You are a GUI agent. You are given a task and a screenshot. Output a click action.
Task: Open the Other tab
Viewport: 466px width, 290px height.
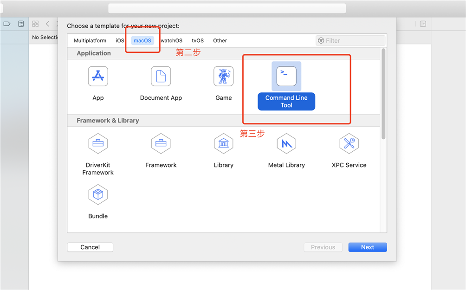[x=220, y=41]
